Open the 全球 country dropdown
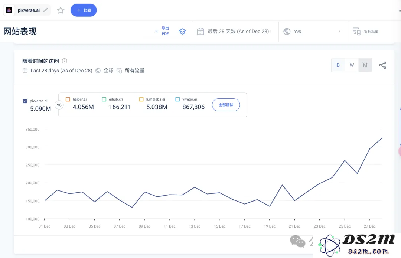 click(x=313, y=32)
